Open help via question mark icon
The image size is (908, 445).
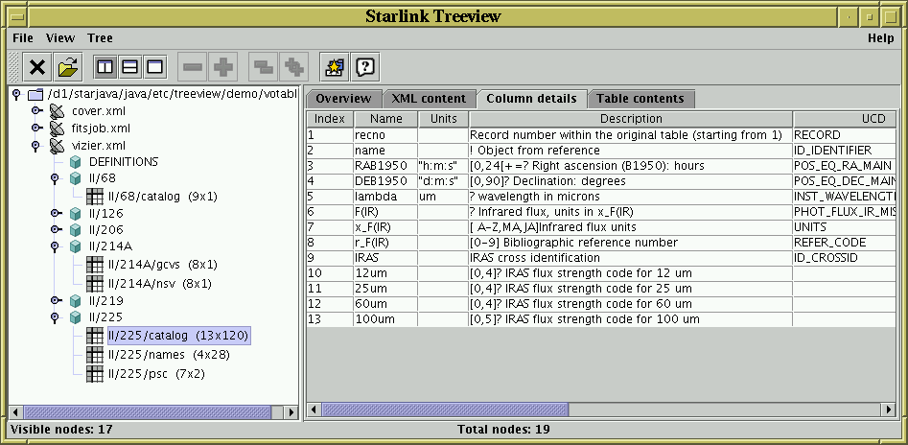(364, 67)
